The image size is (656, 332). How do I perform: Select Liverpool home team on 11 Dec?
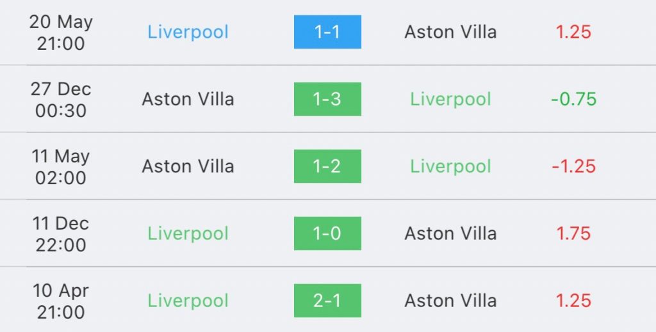[x=188, y=234]
